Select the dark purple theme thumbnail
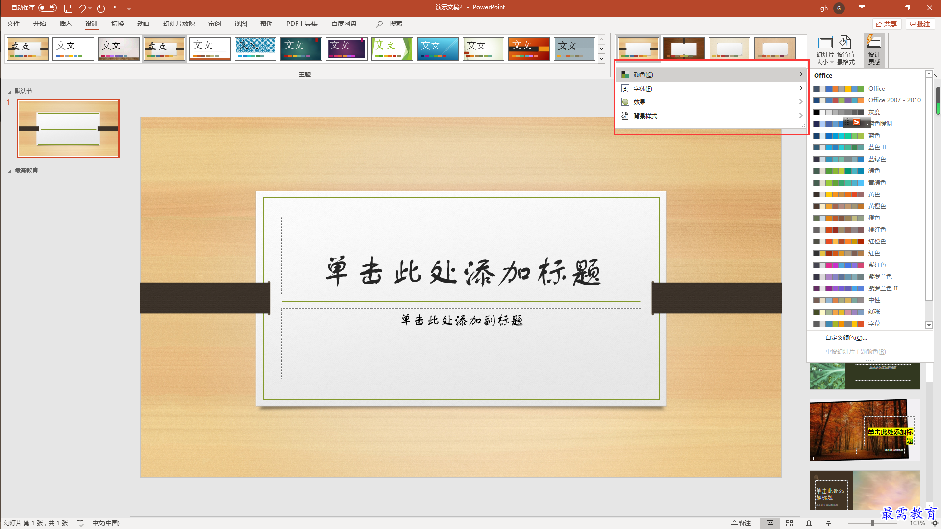Viewport: 941px width, 529px height. tap(347, 48)
